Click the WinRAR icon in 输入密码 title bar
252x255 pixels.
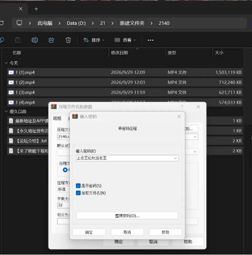[x=75, y=116]
